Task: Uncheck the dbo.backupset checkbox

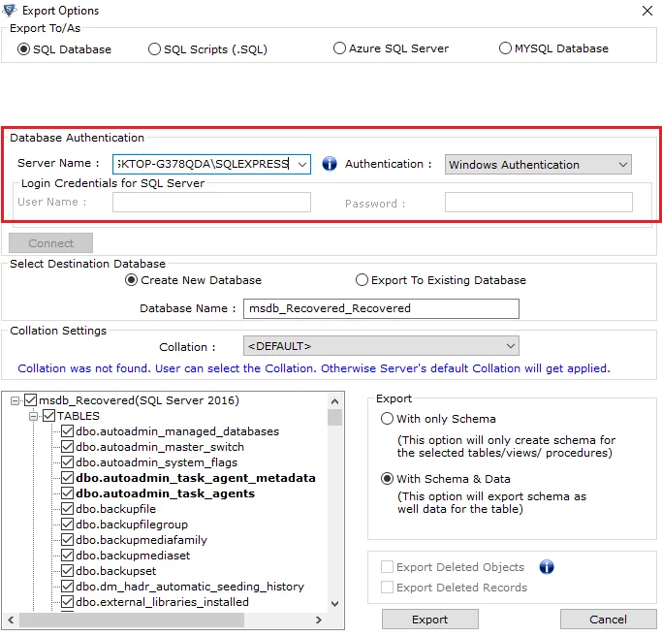Action: pyautogui.click(x=67, y=570)
